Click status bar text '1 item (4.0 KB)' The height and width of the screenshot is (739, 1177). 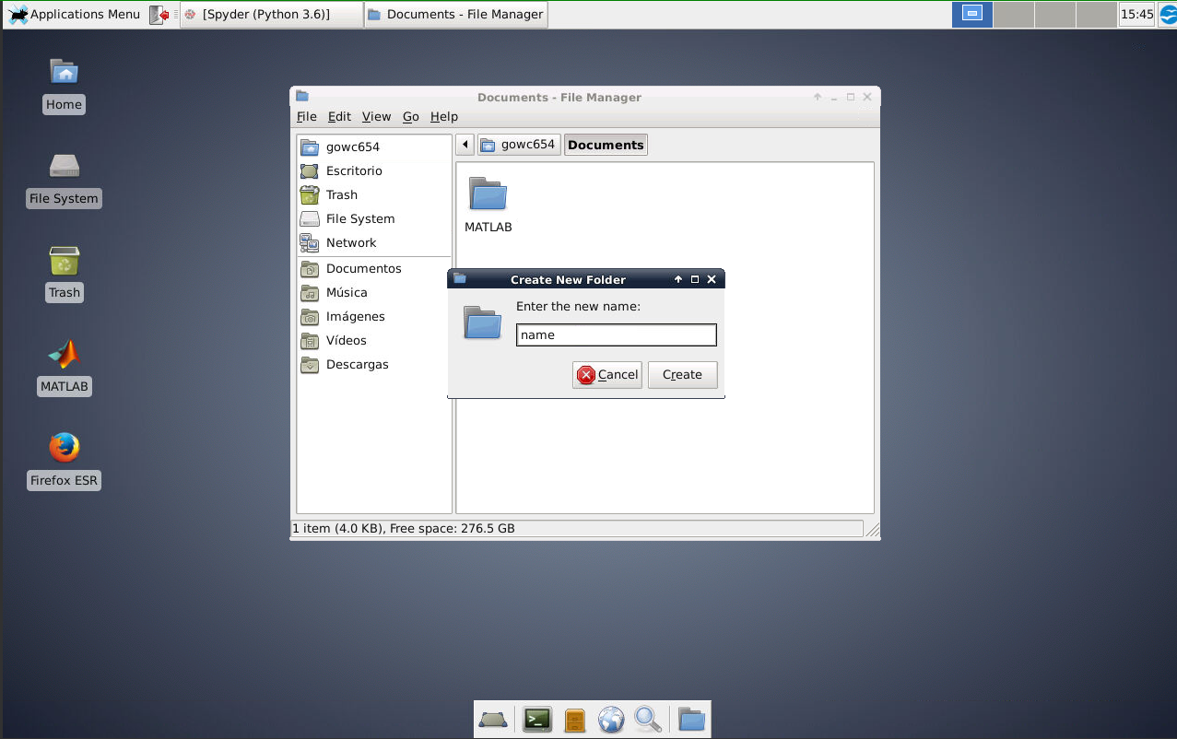[336, 528]
